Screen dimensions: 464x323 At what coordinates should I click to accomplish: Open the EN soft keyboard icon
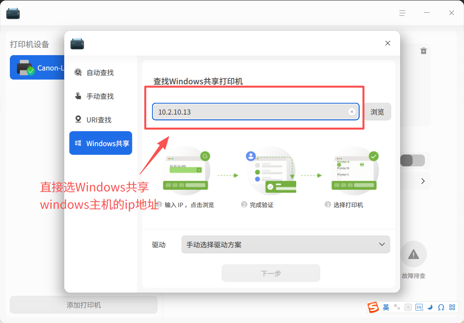point(419,307)
